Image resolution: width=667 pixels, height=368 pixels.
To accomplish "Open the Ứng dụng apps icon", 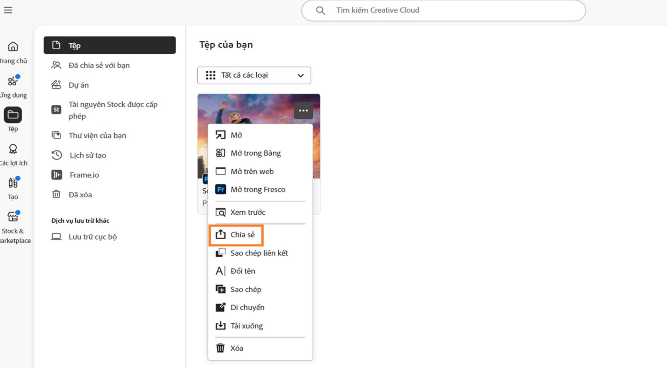I will click(x=13, y=81).
